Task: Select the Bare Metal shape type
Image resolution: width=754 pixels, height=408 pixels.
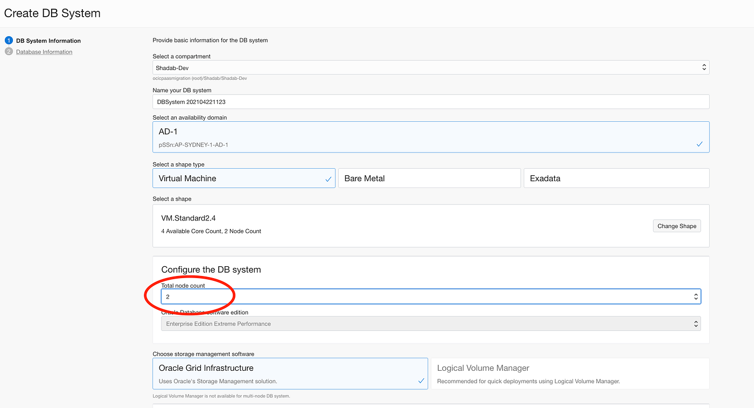Action: pyautogui.click(x=429, y=178)
